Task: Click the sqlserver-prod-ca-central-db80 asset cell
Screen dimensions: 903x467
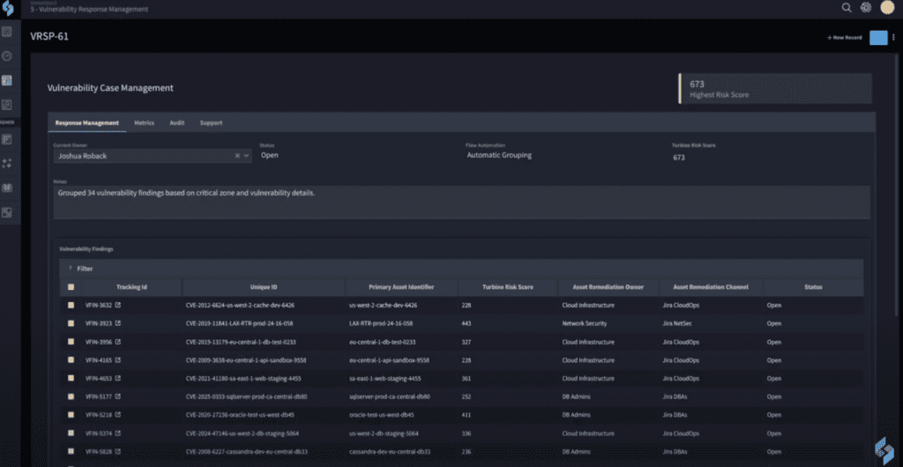Action: [x=390, y=397]
